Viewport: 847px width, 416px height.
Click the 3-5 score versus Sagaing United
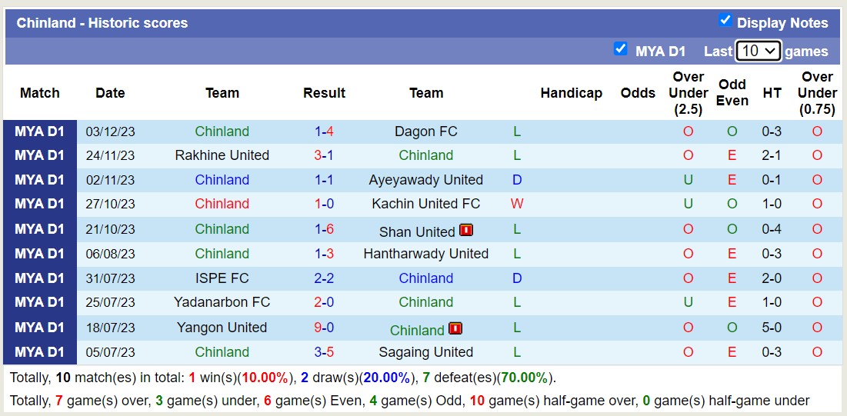click(324, 352)
